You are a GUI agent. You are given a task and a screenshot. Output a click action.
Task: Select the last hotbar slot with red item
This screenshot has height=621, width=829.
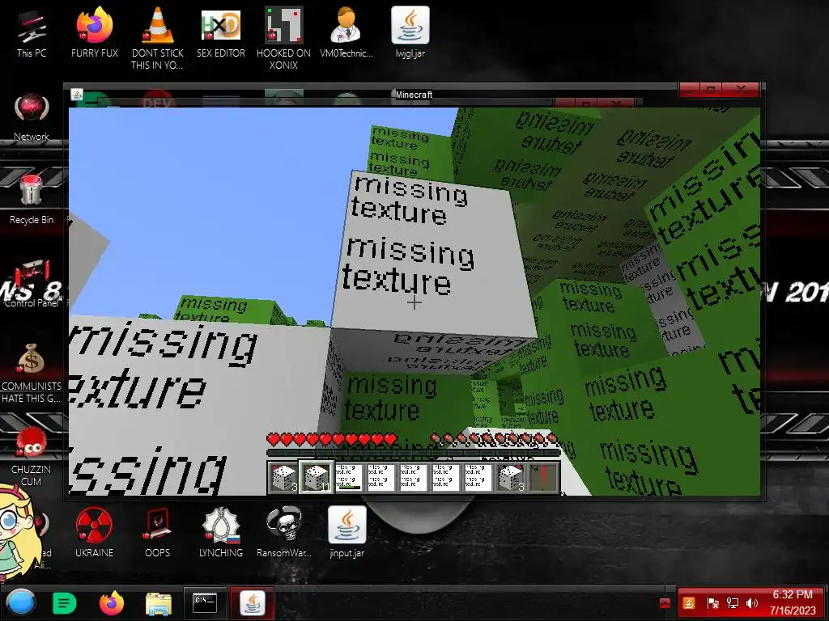tap(543, 477)
